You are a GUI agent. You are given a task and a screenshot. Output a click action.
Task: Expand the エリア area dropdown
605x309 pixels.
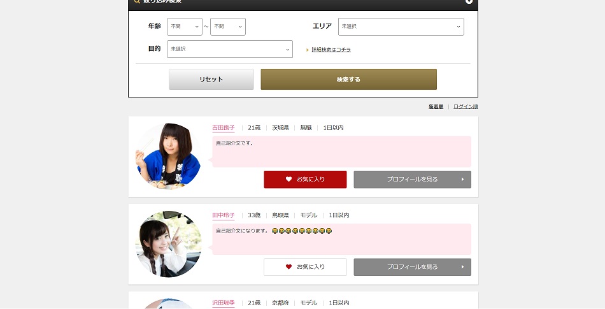[x=401, y=27]
